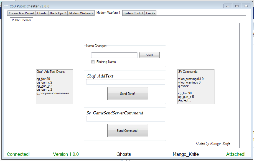The width and height of the screenshot is (254, 161).
Task: Open the Black Ops 2 tab
Action: point(58,13)
